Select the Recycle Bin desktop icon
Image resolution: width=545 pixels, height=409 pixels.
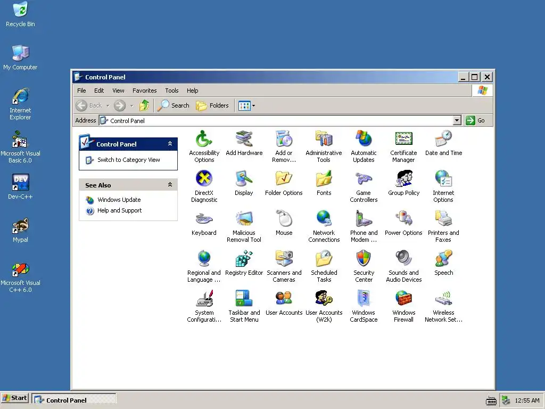(20, 15)
